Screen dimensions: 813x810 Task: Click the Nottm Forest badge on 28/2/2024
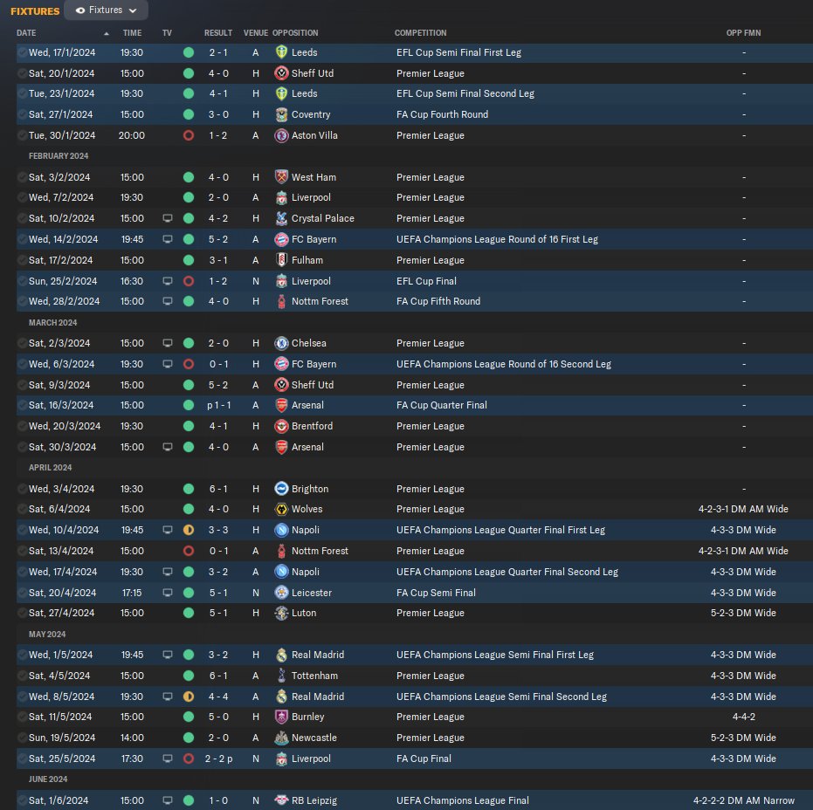(281, 301)
